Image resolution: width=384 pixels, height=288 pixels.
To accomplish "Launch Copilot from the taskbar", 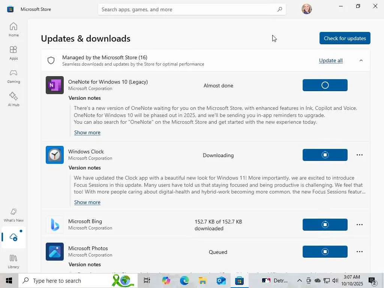I will click(x=166, y=280).
